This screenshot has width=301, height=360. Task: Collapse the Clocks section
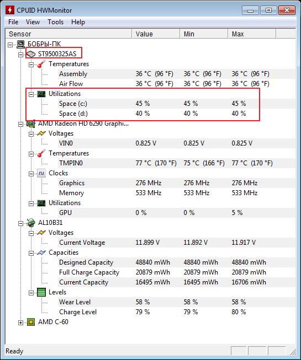(31, 174)
